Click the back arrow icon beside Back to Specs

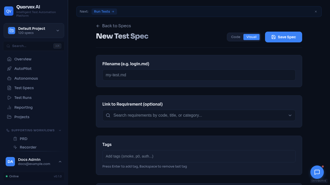click(x=98, y=26)
